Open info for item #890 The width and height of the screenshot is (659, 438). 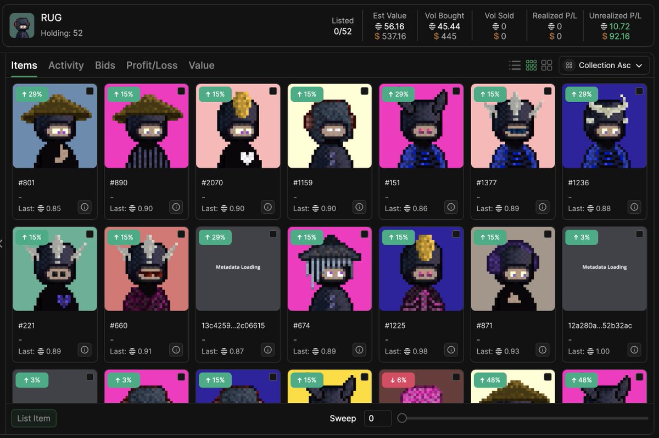(176, 207)
